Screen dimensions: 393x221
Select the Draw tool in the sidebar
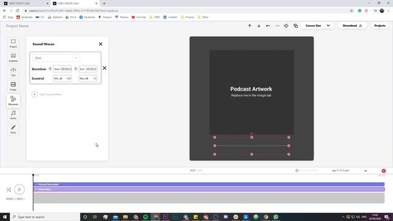click(x=14, y=129)
